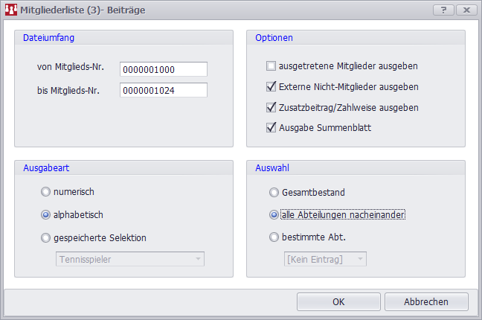This screenshot has width=482, height=320.
Task: Click the 'Mitgliederliste (3)- Beiträge' title bar
Action: click(223, 10)
